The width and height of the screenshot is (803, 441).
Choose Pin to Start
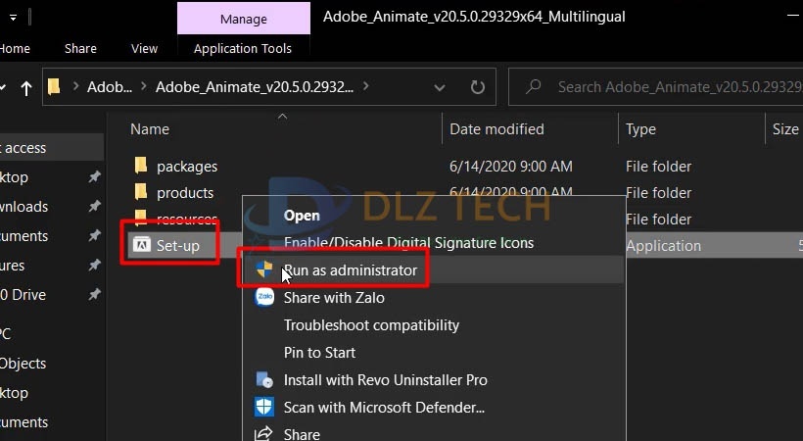[319, 353]
